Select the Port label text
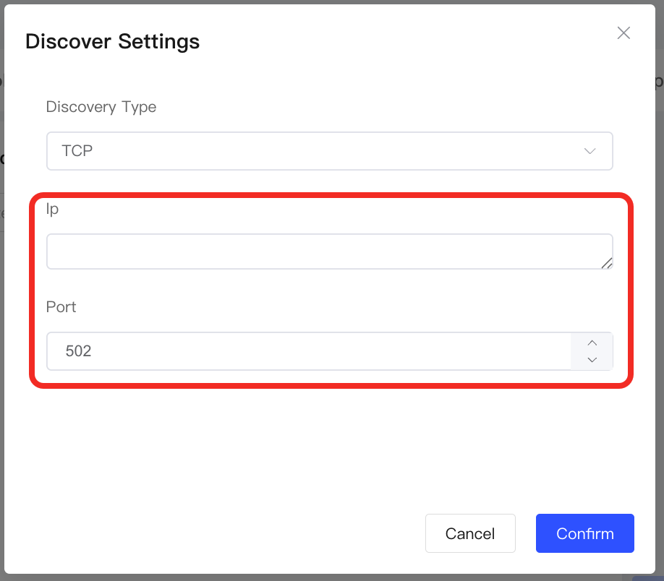 pos(61,307)
